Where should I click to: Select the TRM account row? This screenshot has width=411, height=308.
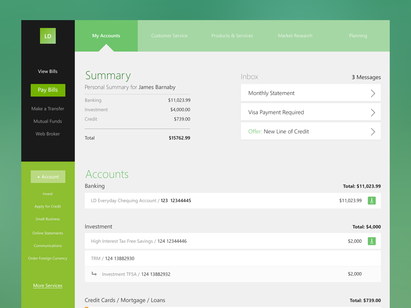coord(232,258)
